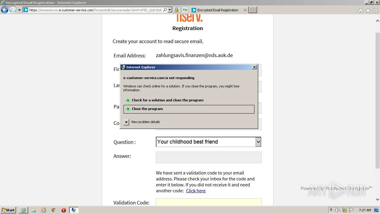
Task: Open the security lock report icon
Action: tap(176, 10)
